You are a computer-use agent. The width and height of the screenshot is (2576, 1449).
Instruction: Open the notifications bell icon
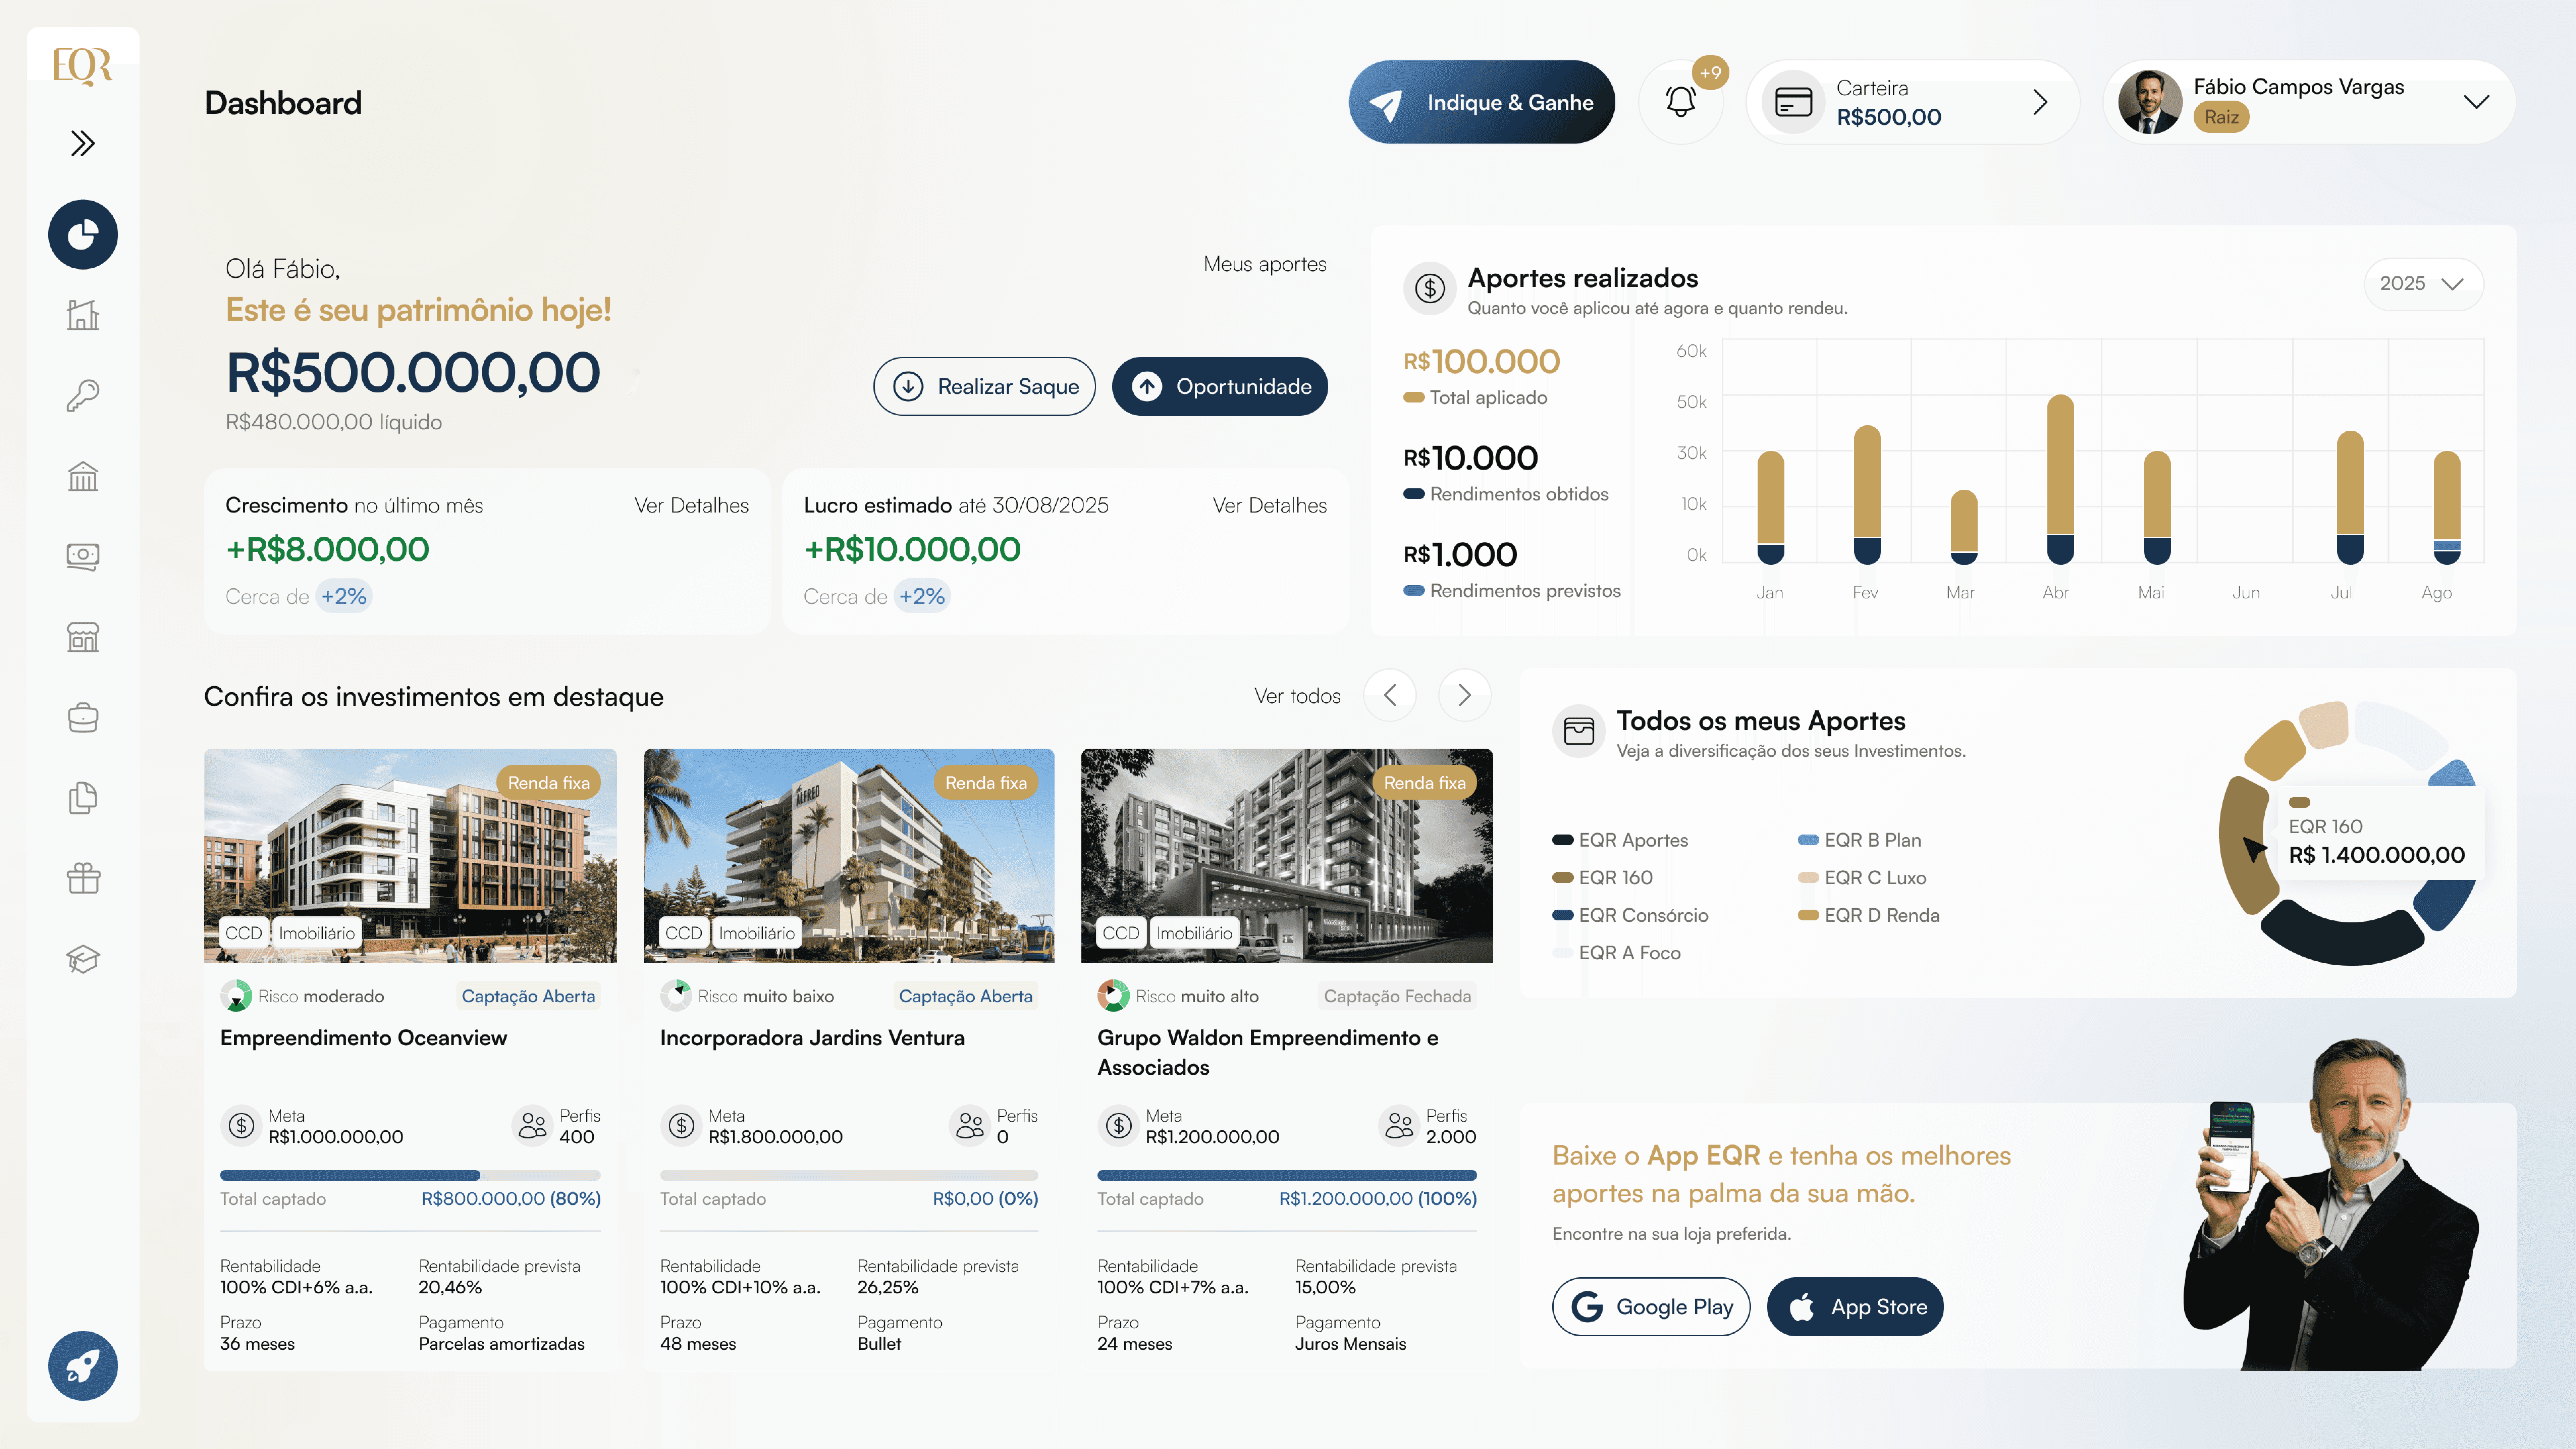1681,102
